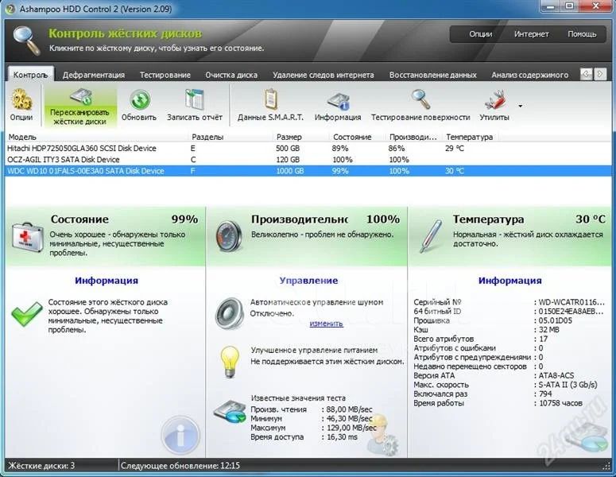
Task: Sort by Температура column header
Action: coord(469,137)
